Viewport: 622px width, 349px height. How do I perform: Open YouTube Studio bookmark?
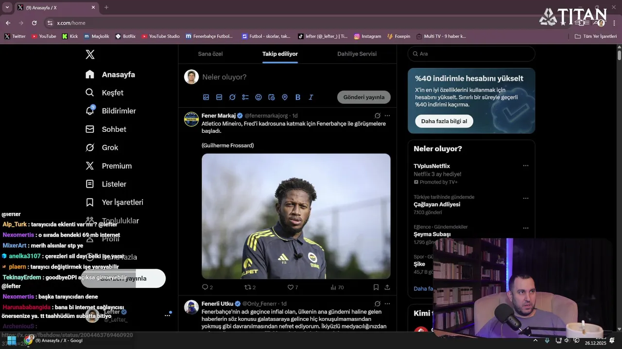tap(160, 36)
